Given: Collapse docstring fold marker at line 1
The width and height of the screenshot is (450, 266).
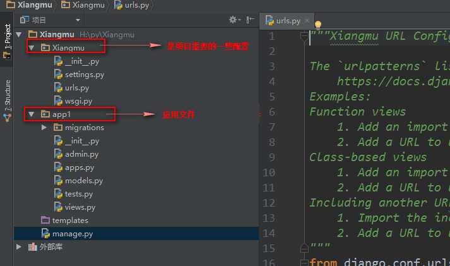Looking at the screenshot, I should point(304,37).
